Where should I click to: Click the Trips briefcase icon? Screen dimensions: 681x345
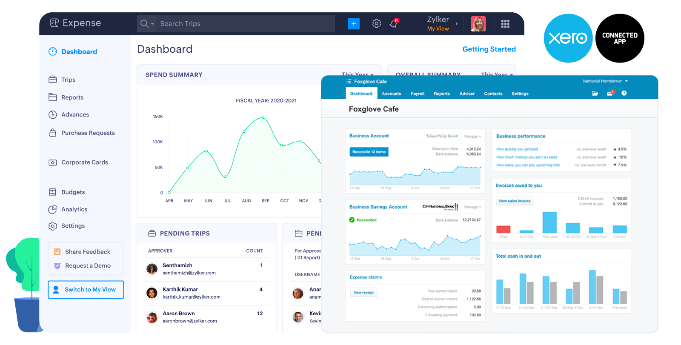click(x=53, y=80)
